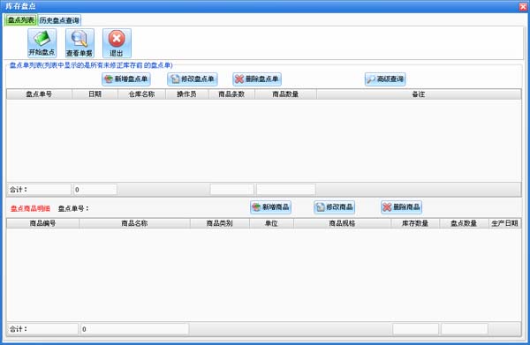Click the 生产日期 column header

click(504, 223)
